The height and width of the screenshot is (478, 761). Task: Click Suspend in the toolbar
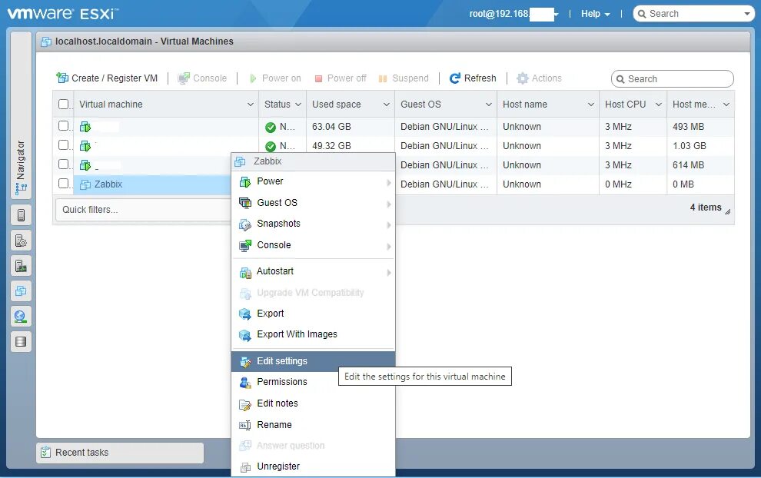(x=404, y=78)
